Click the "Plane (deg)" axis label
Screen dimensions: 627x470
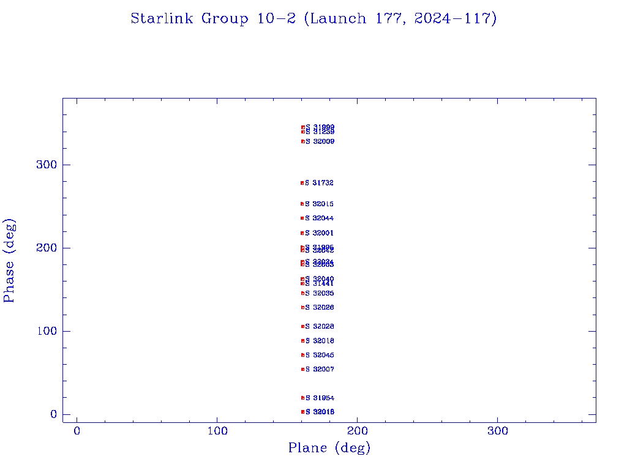click(329, 447)
